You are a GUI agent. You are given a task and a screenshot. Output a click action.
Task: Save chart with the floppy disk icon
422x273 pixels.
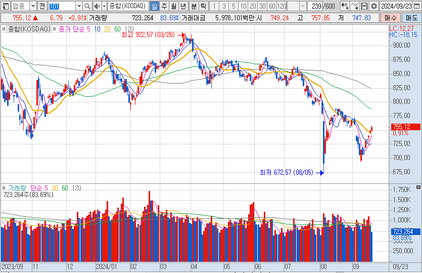(364, 6)
